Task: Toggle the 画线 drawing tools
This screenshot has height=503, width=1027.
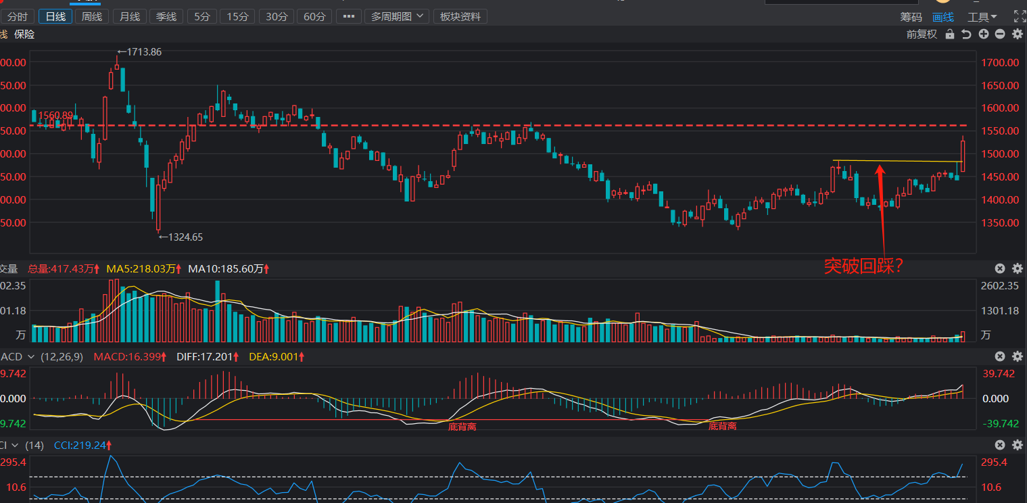Action: point(943,17)
